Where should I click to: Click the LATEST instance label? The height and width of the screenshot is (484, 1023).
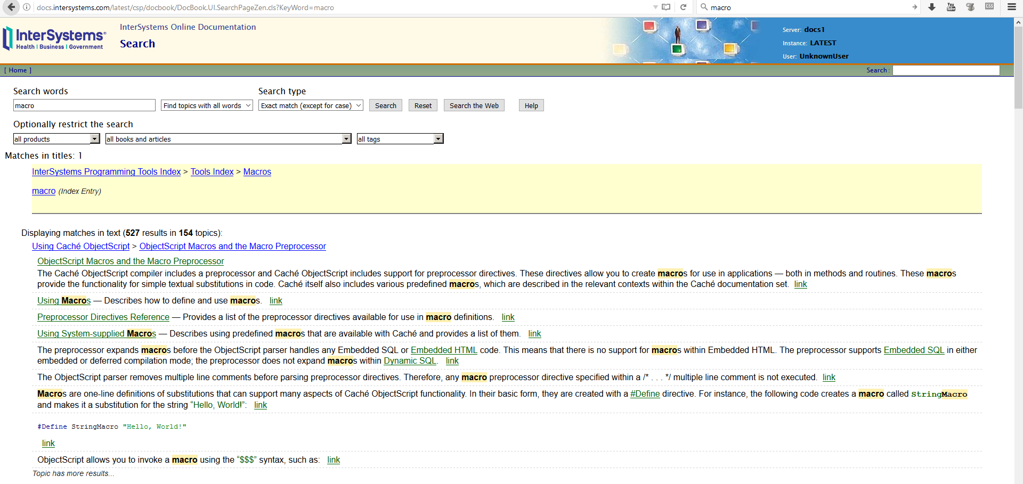[x=823, y=43]
